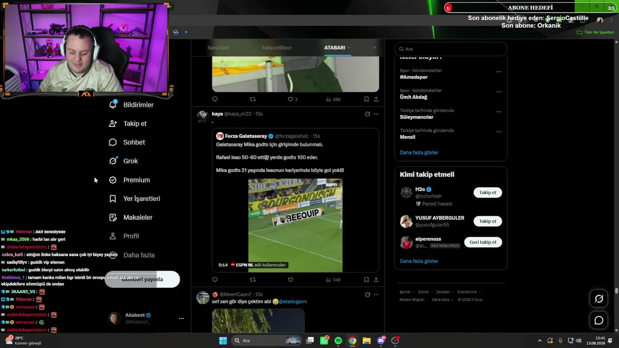Show more follow suggestions link

pos(419,261)
